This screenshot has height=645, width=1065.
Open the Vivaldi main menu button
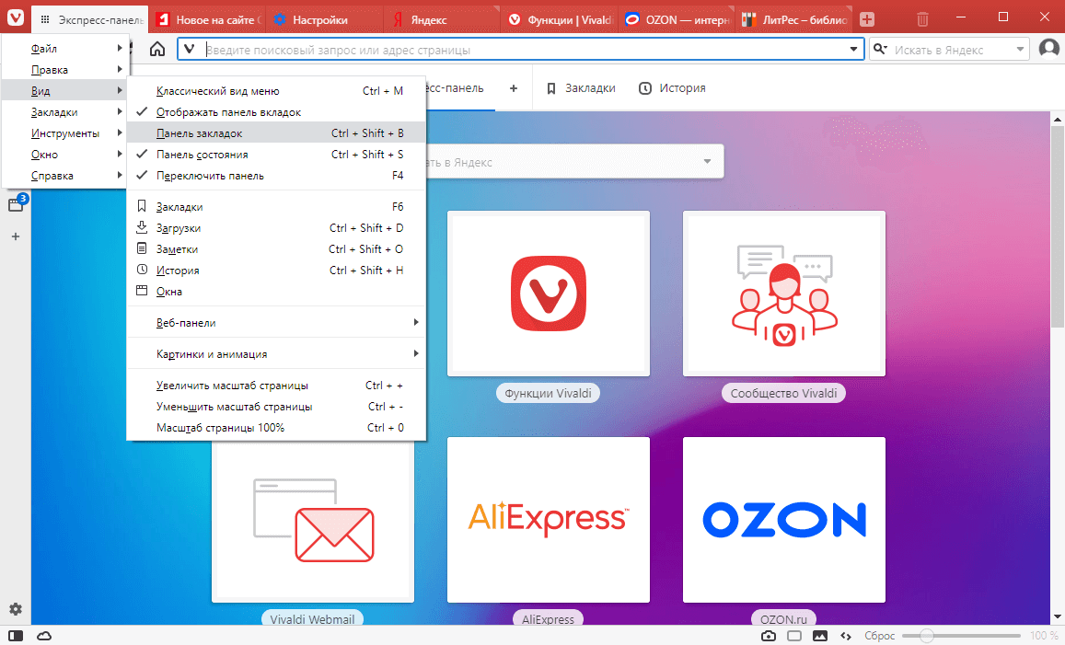[15, 17]
